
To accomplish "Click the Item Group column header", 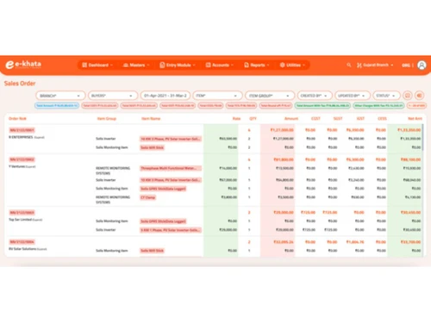I will point(107,119).
